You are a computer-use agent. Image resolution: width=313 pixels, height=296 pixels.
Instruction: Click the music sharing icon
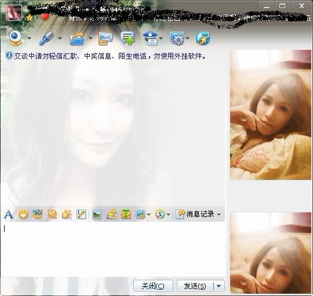coord(111,214)
